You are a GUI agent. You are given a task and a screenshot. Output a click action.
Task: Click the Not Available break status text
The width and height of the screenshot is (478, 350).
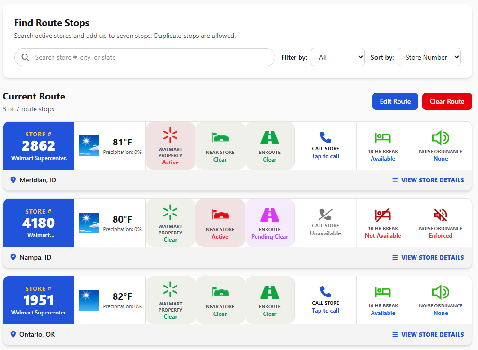[x=383, y=235]
